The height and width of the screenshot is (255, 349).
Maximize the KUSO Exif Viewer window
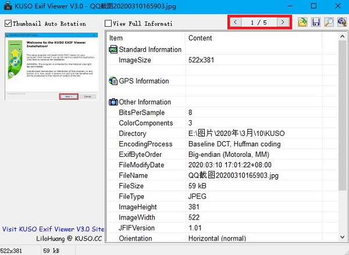pos(314,6)
